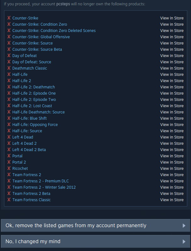The height and width of the screenshot is (251, 191).
Task: View Team Fortress 2 in Store
Action: point(172,175)
